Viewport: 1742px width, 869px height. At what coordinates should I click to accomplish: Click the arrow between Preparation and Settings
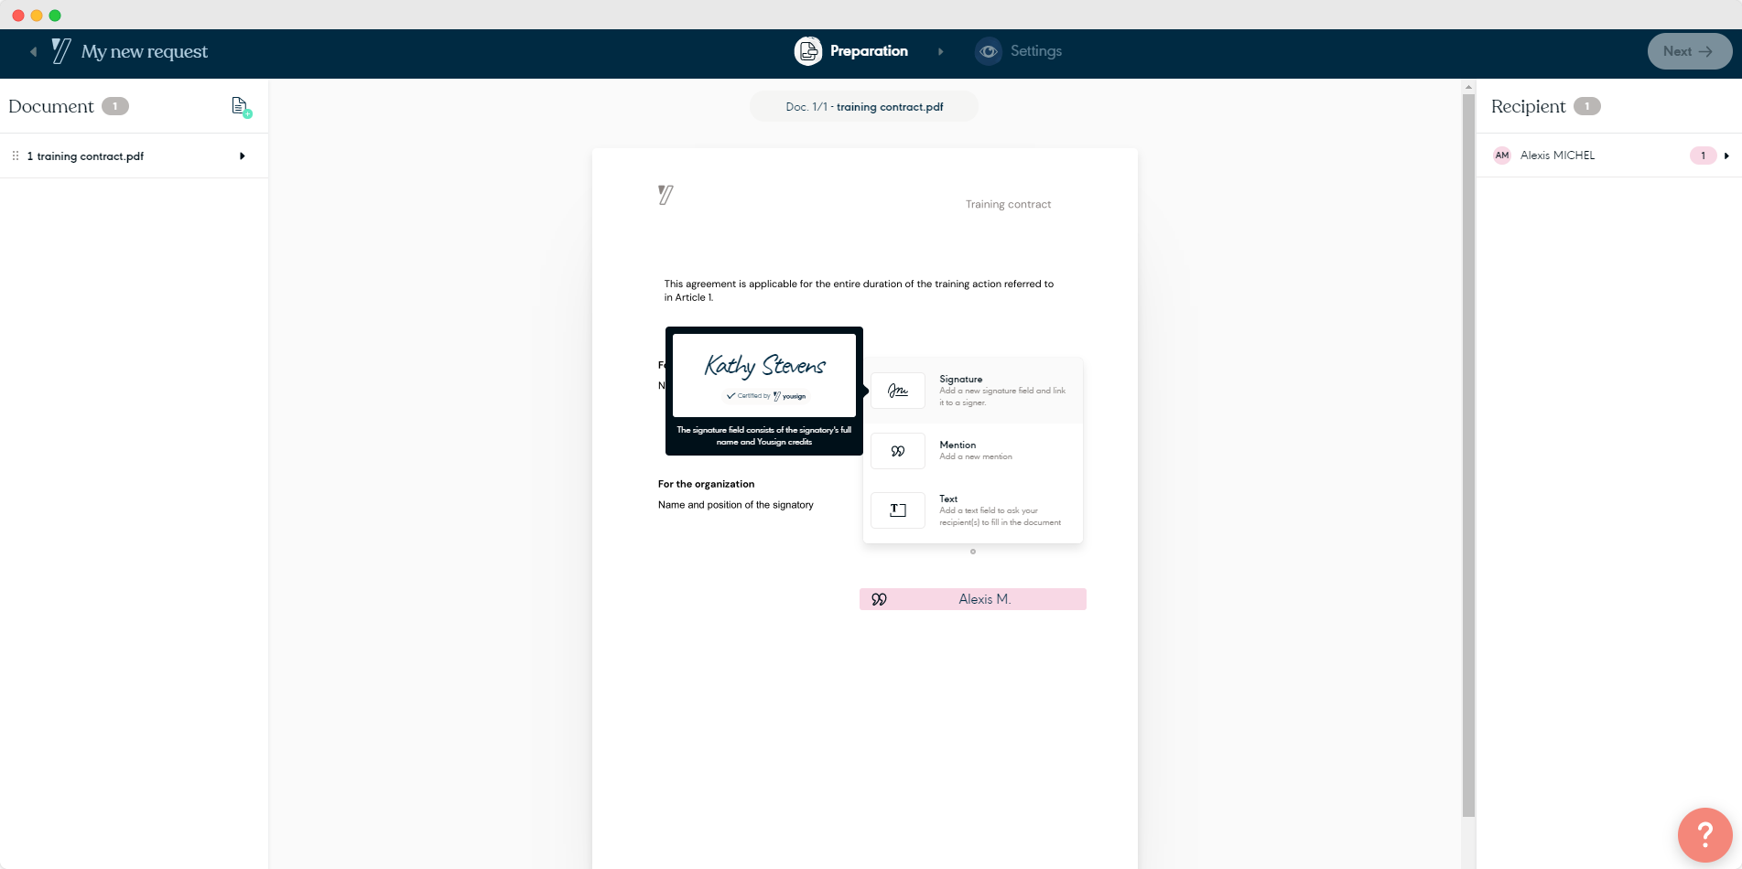point(940,51)
